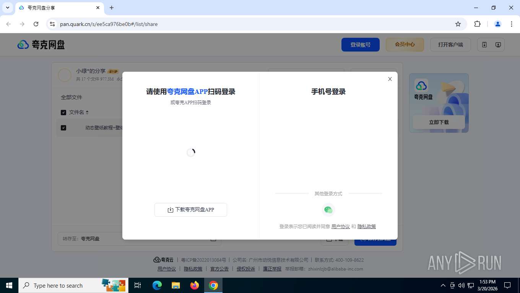Open the Chrome three-dot menu
520x293 pixels.
coord(512,24)
